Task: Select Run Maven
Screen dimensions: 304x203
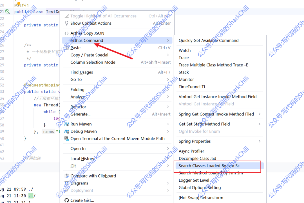Action: pos(117,124)
